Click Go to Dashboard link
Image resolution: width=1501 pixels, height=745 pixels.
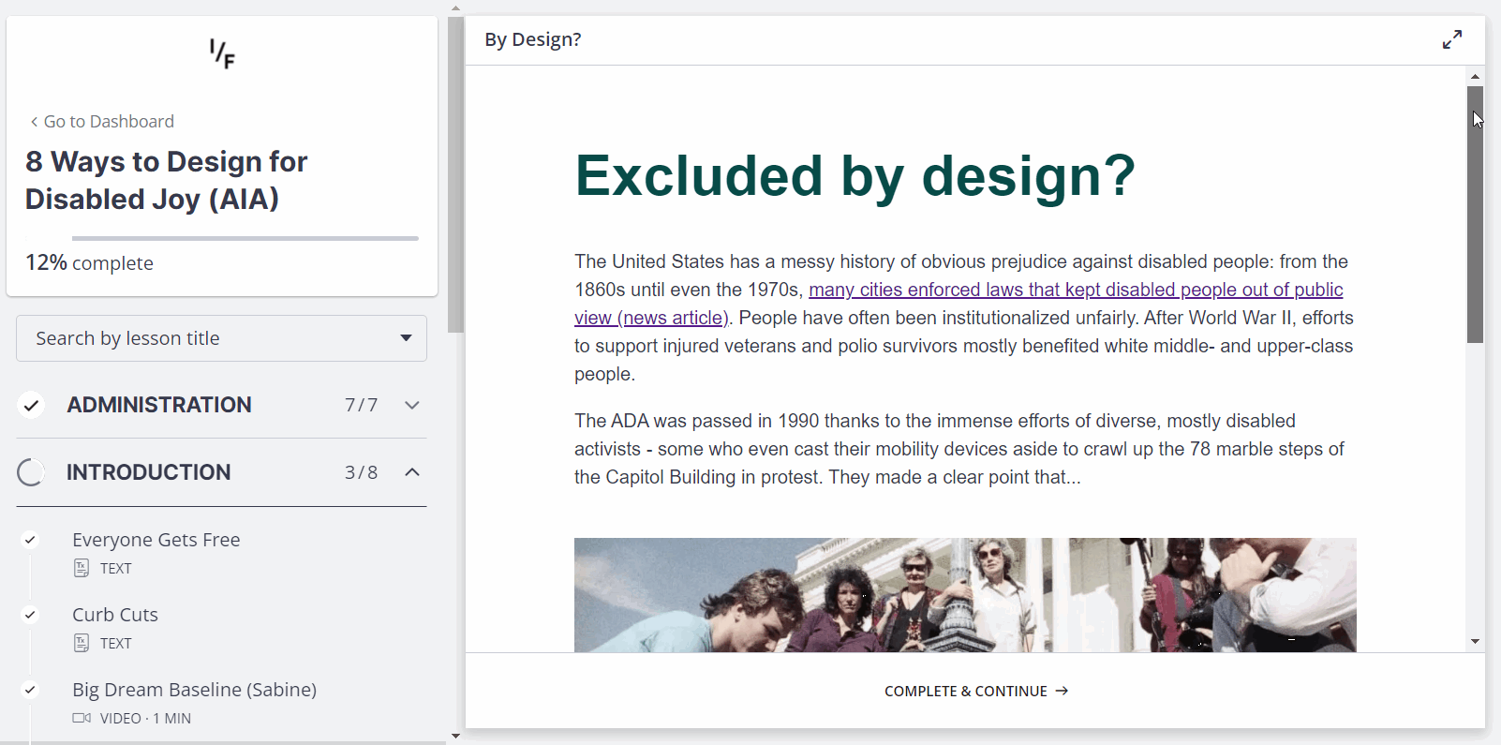pos(109,122)
